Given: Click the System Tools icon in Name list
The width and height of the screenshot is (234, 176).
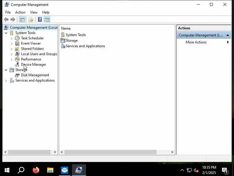Looking at the screenshot, I should click(63, 35).
